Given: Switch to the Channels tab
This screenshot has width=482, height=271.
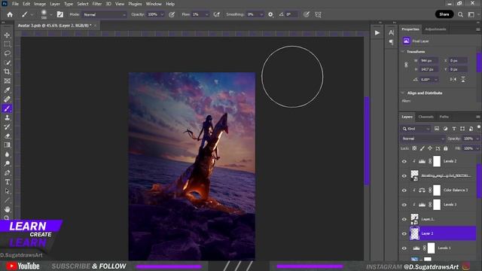Looking at the screenshot, I should (x=426, y=117).
